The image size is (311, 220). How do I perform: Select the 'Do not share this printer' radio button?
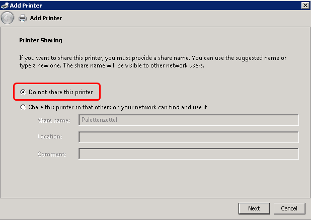tap(23, 92)
